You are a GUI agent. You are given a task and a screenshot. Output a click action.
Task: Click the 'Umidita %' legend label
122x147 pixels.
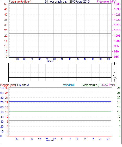coord(23,85)
